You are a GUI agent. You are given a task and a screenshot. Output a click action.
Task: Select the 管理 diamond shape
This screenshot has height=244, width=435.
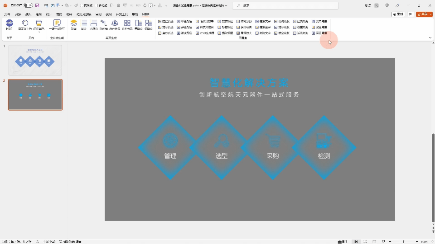(170, 147)
